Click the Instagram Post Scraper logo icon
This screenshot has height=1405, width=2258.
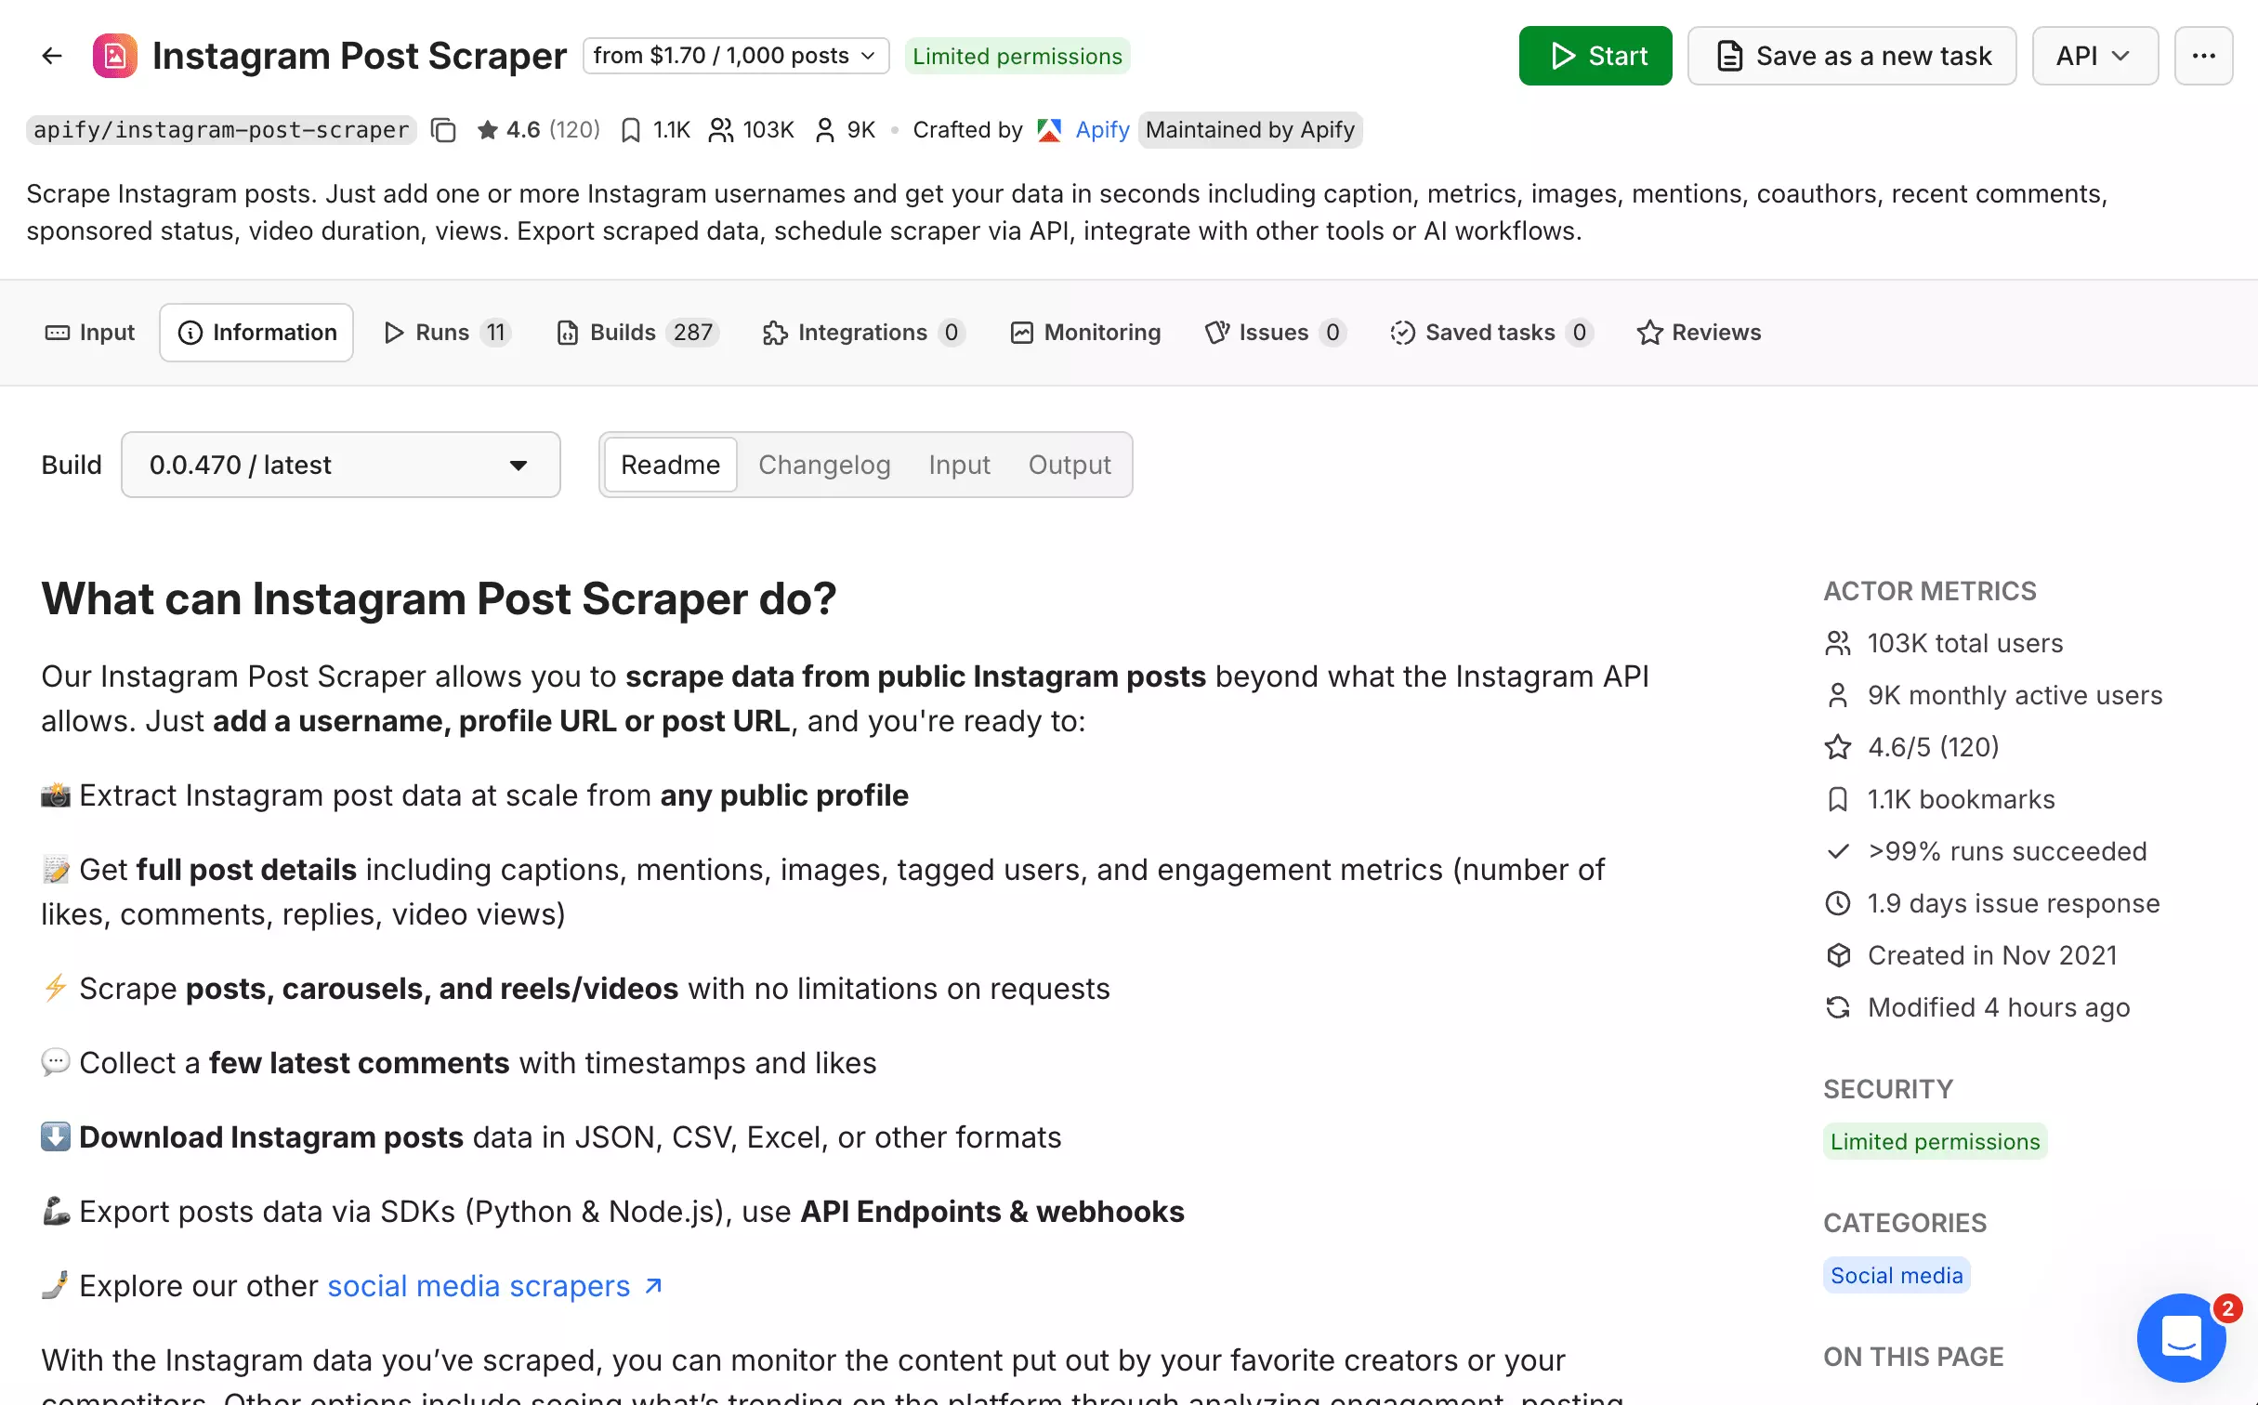115,56
